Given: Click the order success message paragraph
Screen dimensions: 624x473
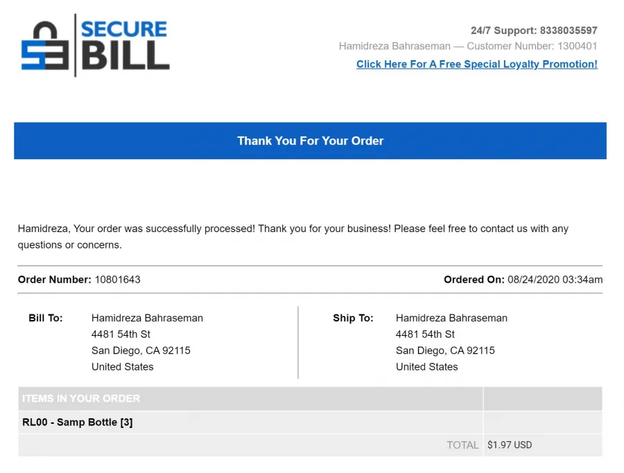Looking at the screenshot, I should [x=293, y=236].
